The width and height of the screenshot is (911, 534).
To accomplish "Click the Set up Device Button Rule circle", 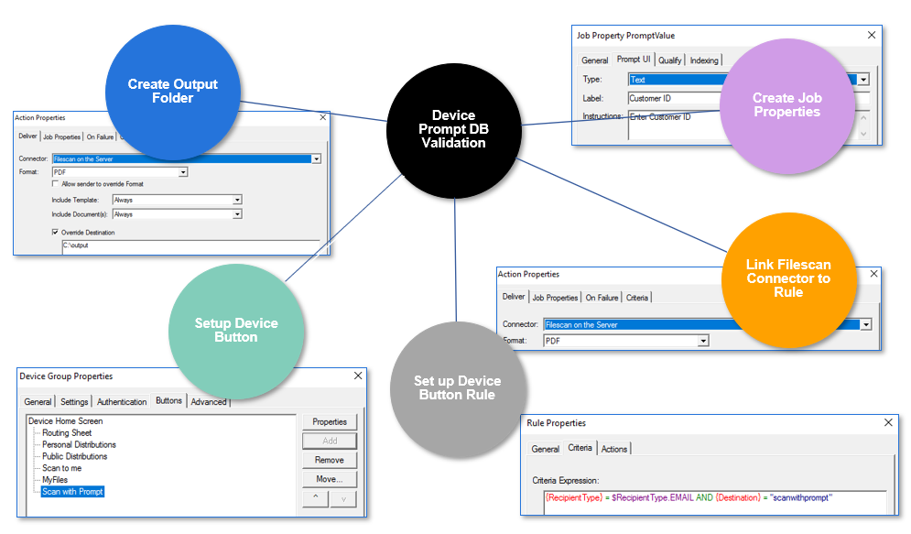I will pyautogui.click(x=458, y=389).
